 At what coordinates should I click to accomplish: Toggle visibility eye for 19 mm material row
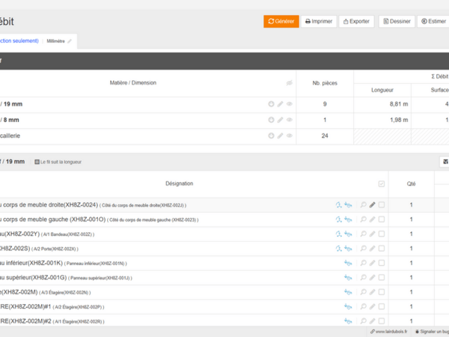[290, 104]
